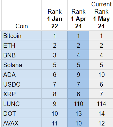Click the Current Rank 1 May 24 header

point(101,15)
